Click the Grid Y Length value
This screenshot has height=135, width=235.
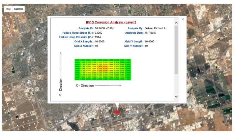click(149, 41)
